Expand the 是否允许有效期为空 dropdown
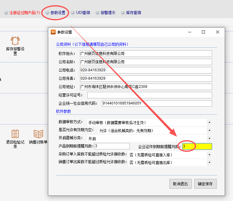Screen dimensions: 233x201 click(209, 131)
